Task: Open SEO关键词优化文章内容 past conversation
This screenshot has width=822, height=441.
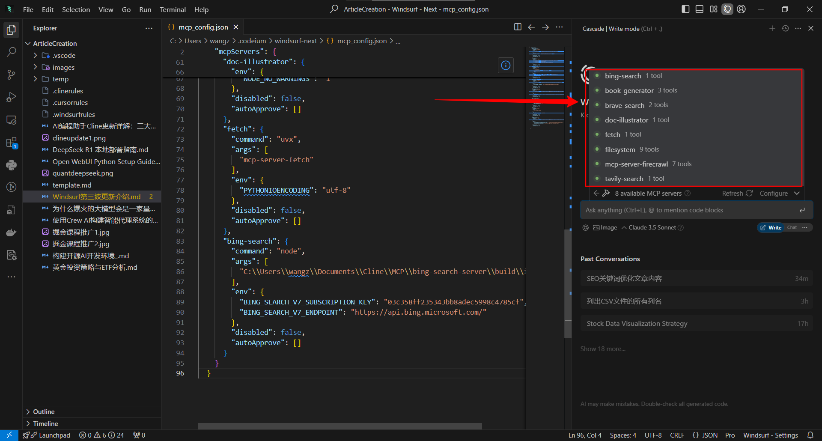Action: click(x=697, y=278)
